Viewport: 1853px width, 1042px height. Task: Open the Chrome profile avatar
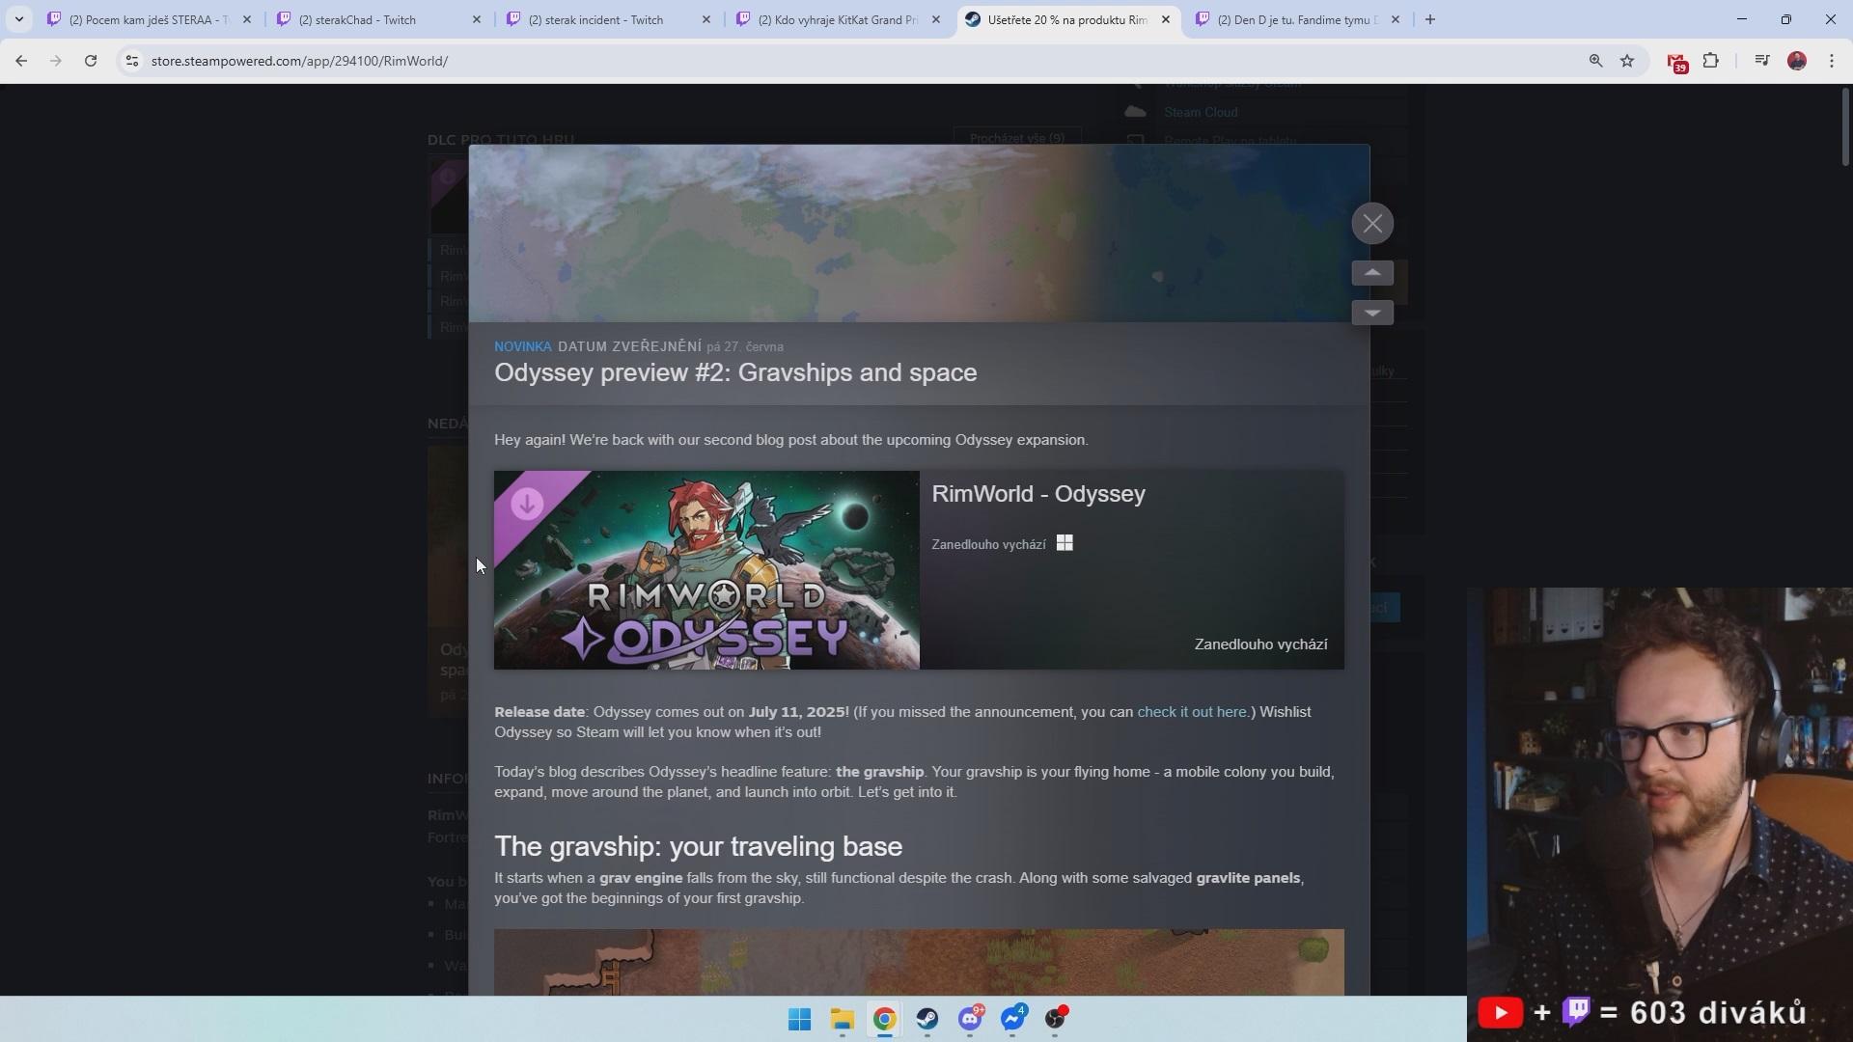1797,61
